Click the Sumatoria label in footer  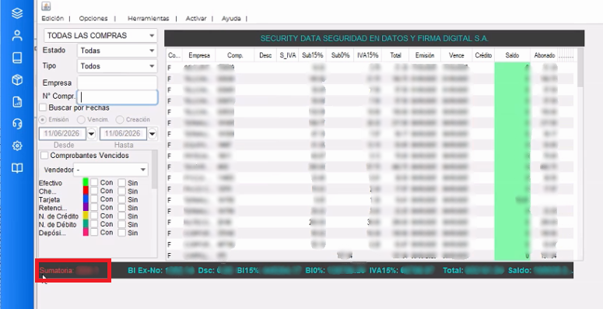57,271
